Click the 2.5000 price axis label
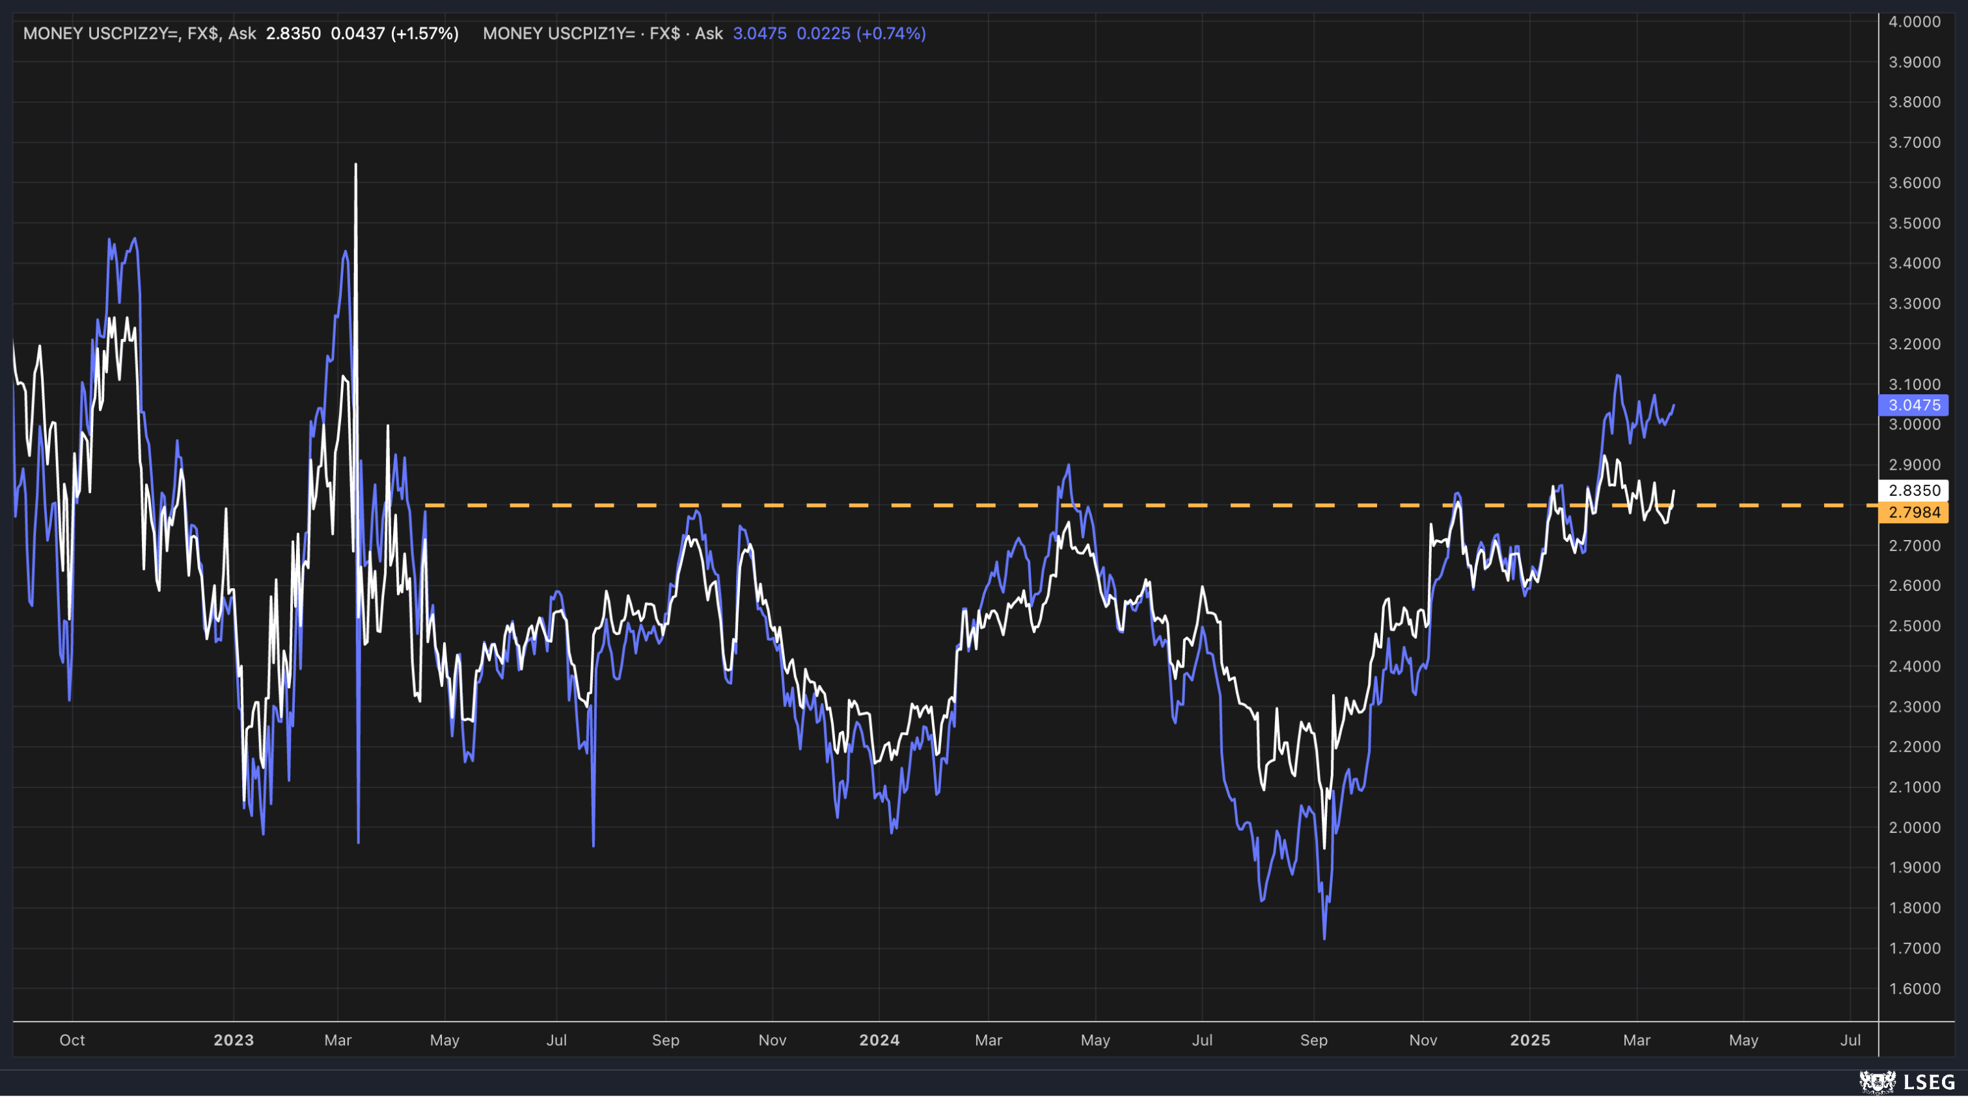The height and width of the screenshot is (1097, 1968). 1915,626
